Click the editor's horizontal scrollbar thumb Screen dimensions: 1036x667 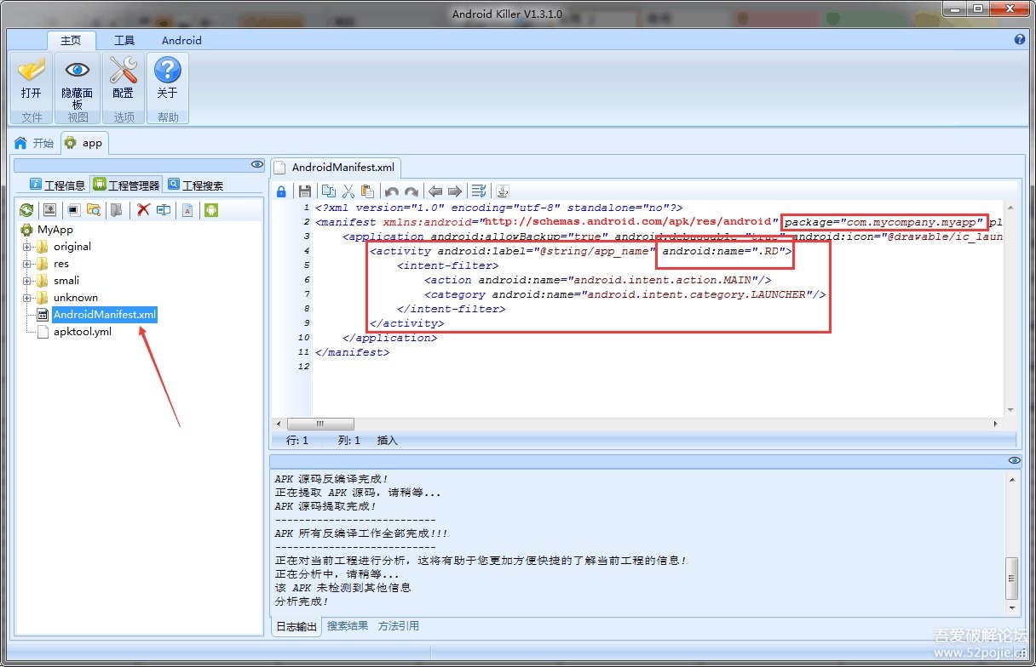click(320, 424)
